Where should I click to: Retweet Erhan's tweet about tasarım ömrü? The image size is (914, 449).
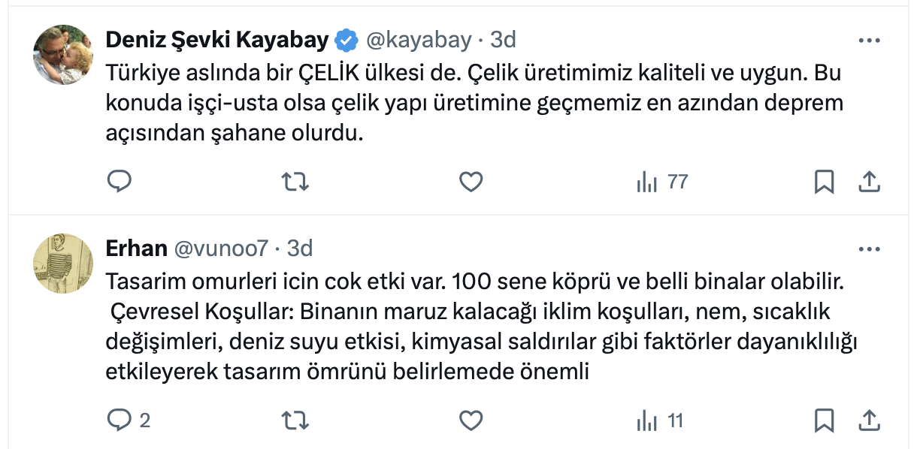pyautogui.click(x=294, y=420)
